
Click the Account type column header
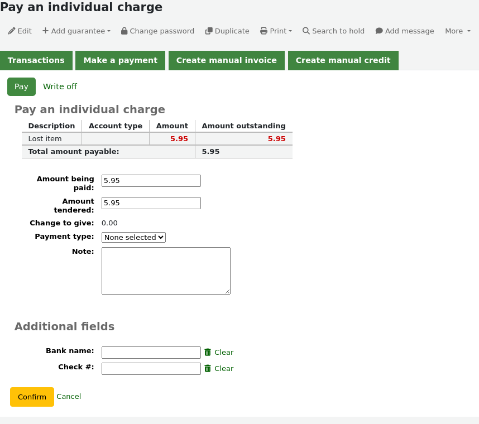(116, 126)
